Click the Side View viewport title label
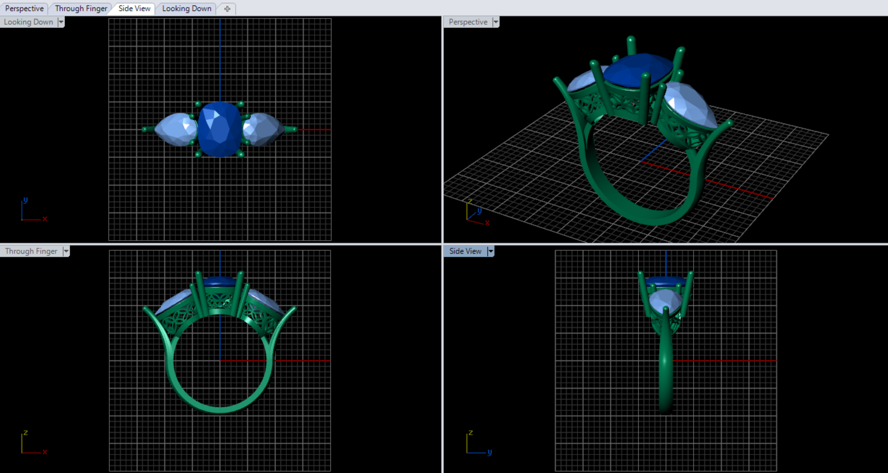The image size is (888, 473). (x=465, y=251)
